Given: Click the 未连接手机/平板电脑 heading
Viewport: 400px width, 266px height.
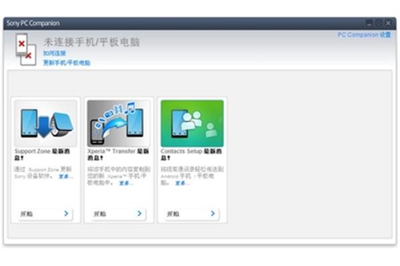Looking at the screenshot, I should [x=91, y=42].
